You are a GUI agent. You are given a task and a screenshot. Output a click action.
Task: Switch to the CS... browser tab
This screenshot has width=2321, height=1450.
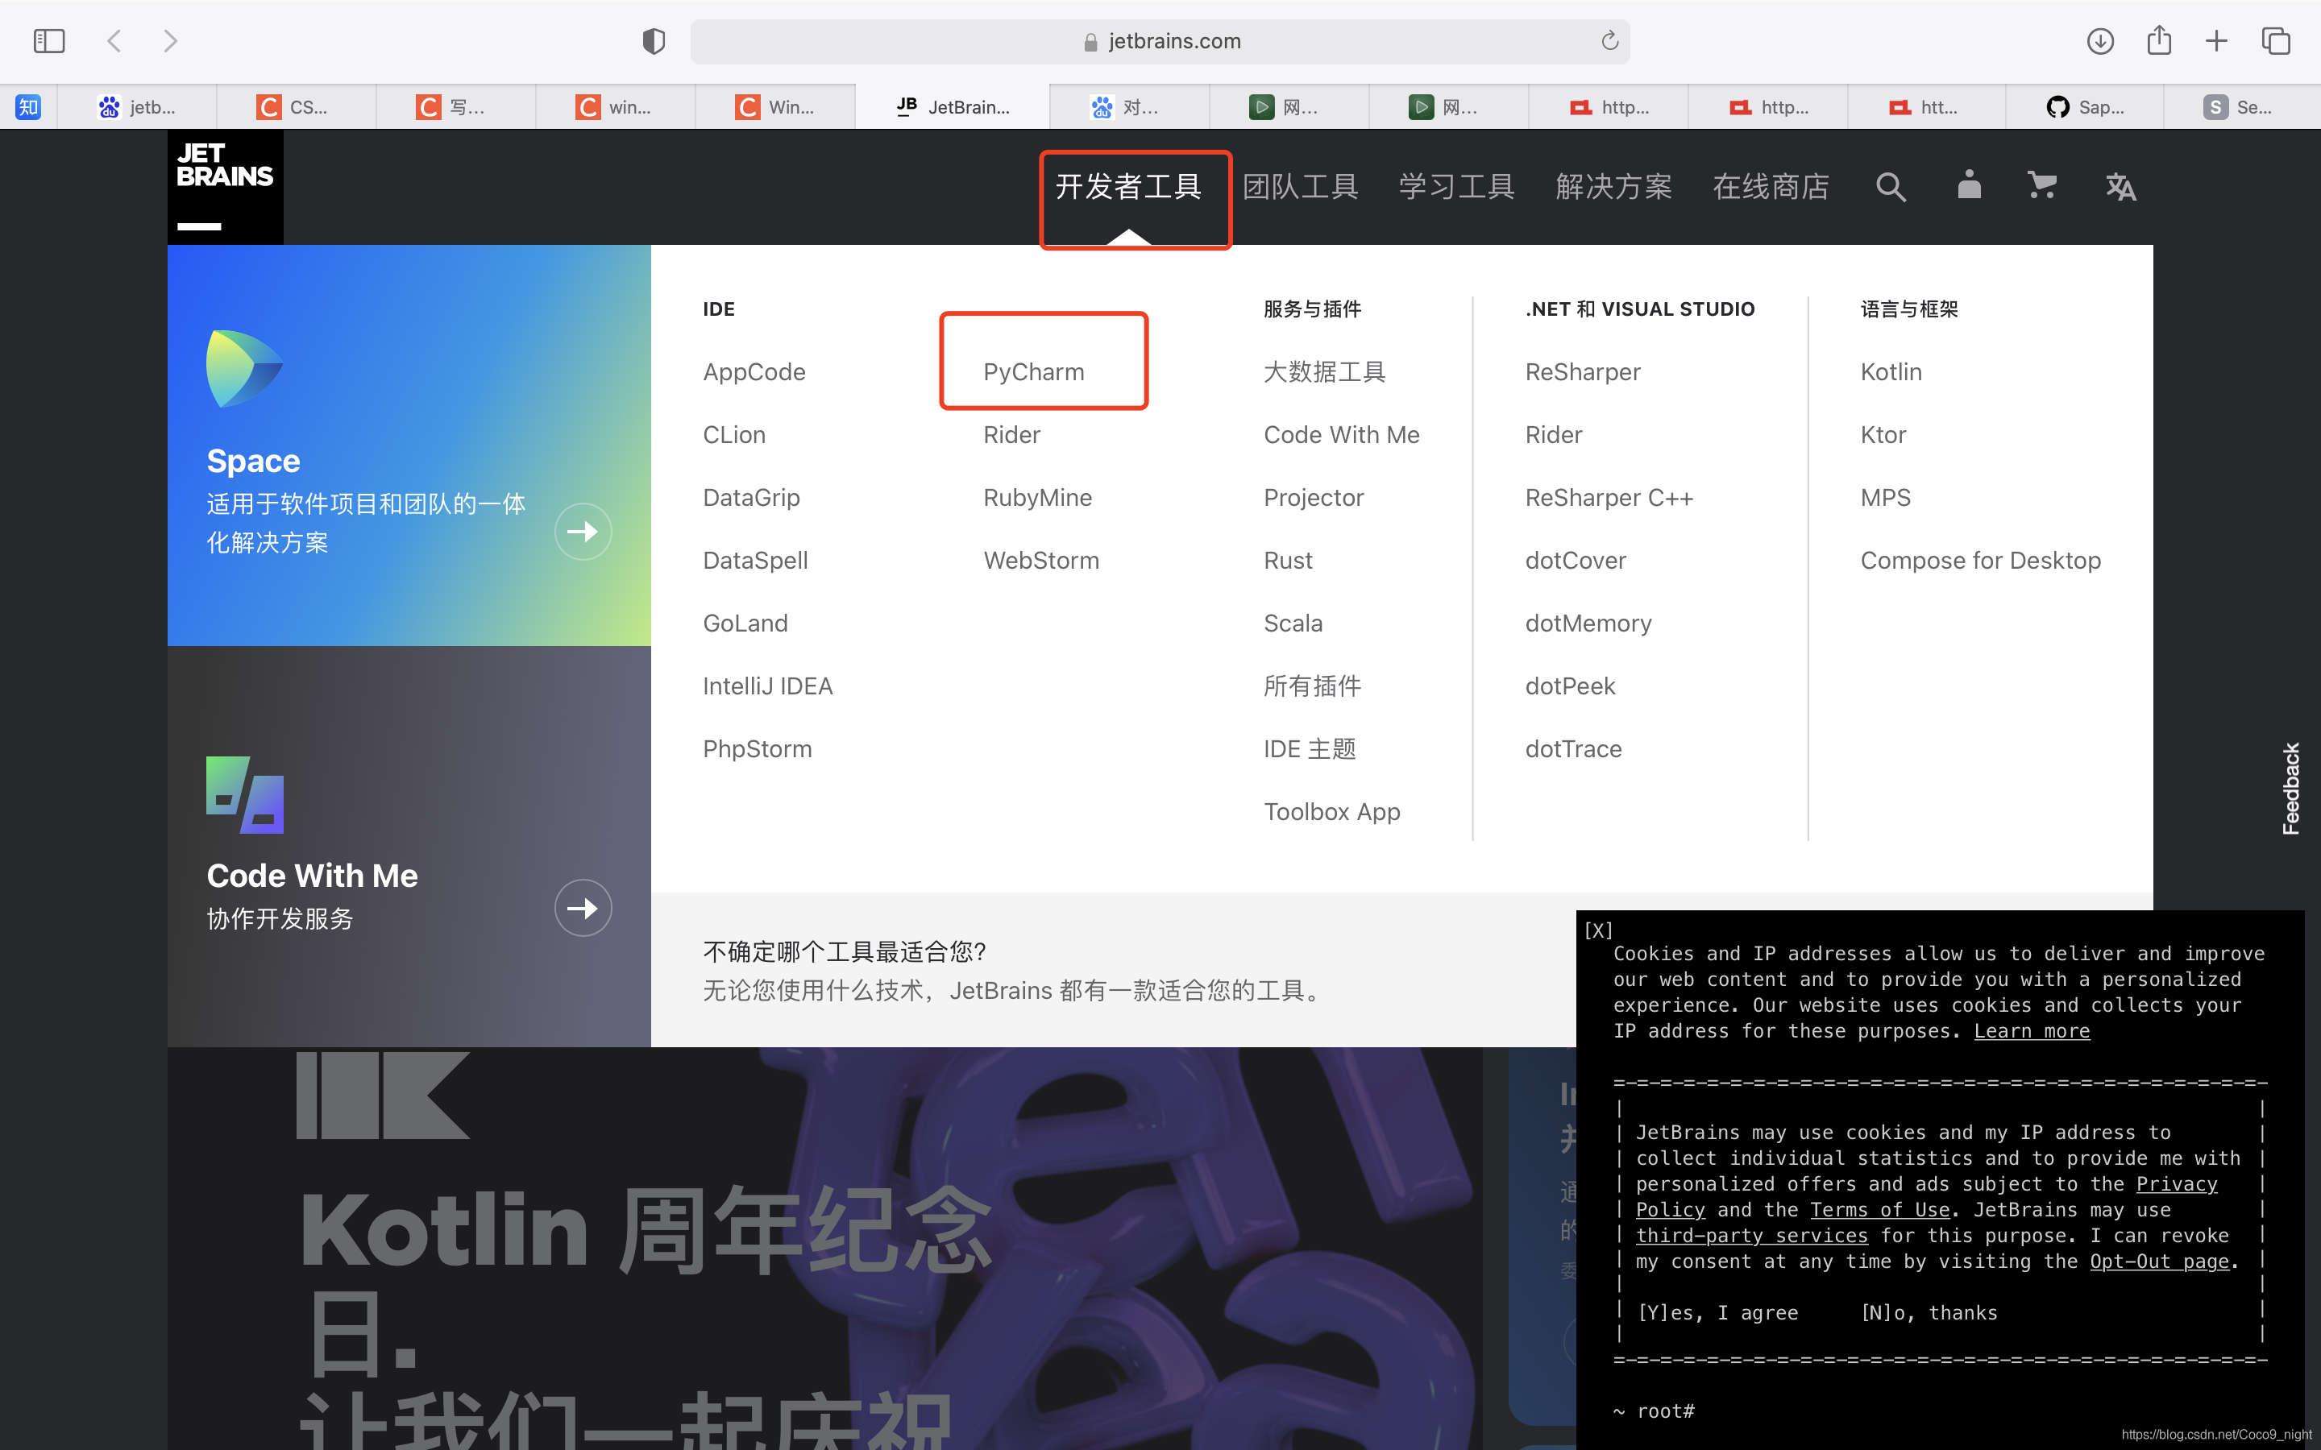[297, 106]
